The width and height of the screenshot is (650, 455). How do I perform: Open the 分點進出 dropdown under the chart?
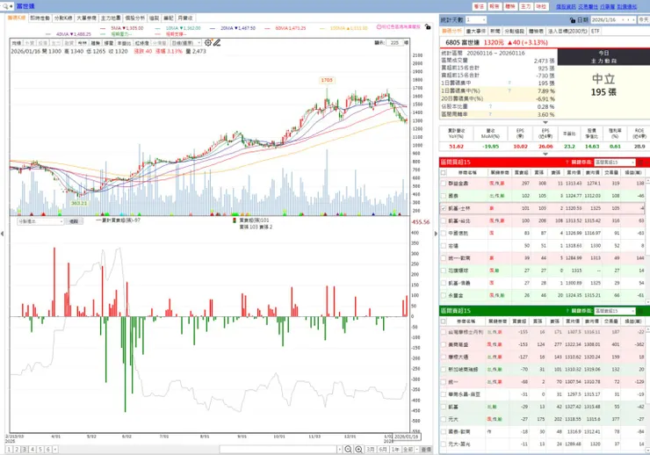click(x=40, y=221)
